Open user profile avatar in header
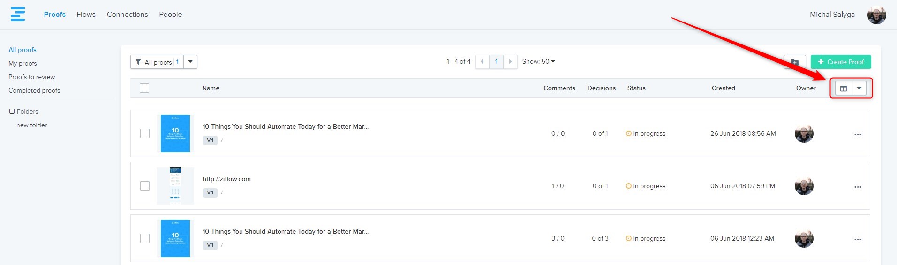Viewport: 897px width, 265px height. (x=876, y=15)
